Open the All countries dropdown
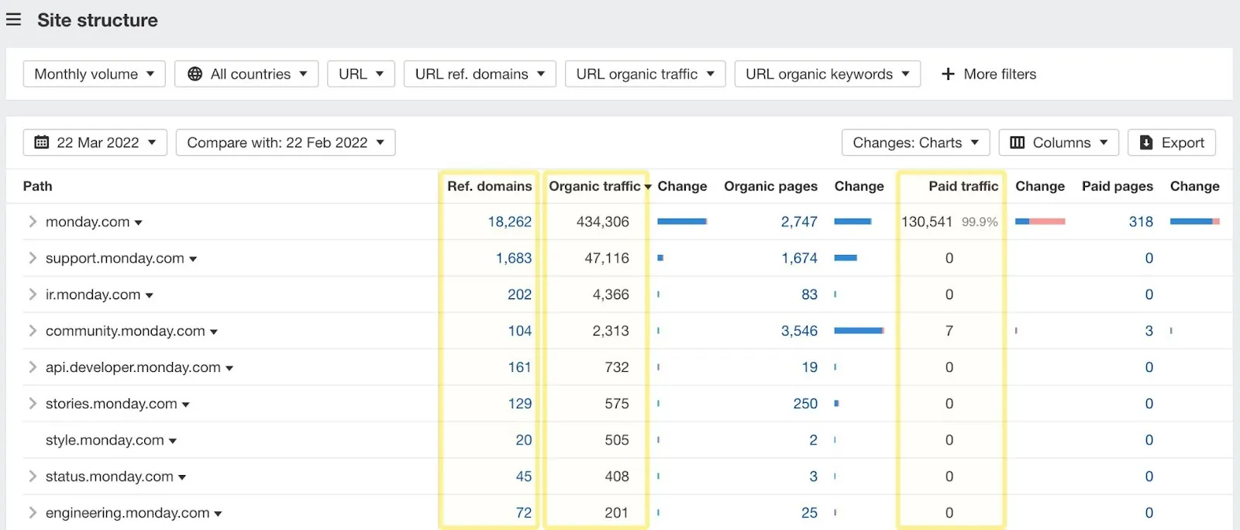This screenshot has height=530, width=1240. point(246,74)
